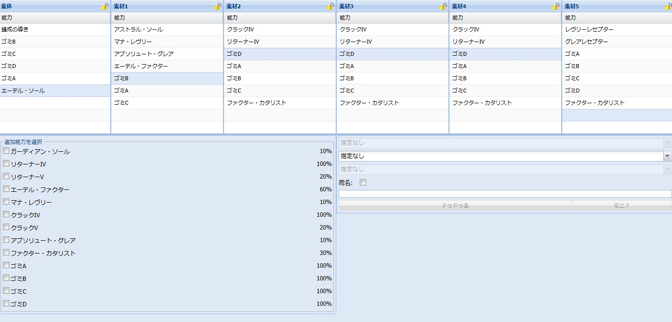Toggle the 素材3 panel lock icon
Screen dimensions: 672x322
[443, 6]
